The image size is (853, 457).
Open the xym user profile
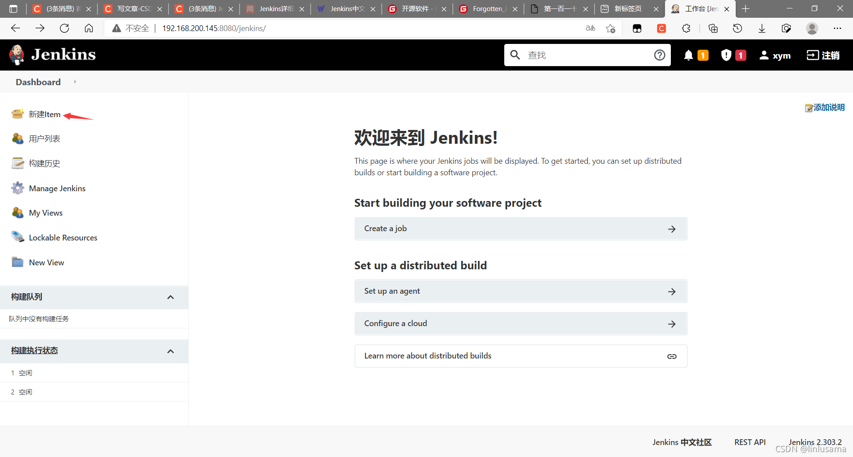(775, 55)
